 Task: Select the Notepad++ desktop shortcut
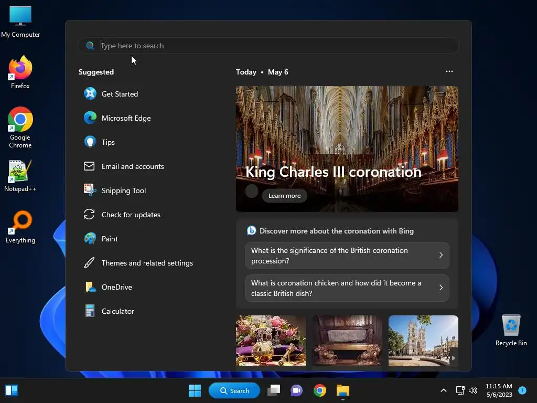(20, 176)
